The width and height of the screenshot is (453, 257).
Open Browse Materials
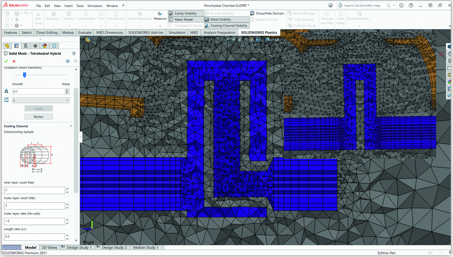[359, 16]
